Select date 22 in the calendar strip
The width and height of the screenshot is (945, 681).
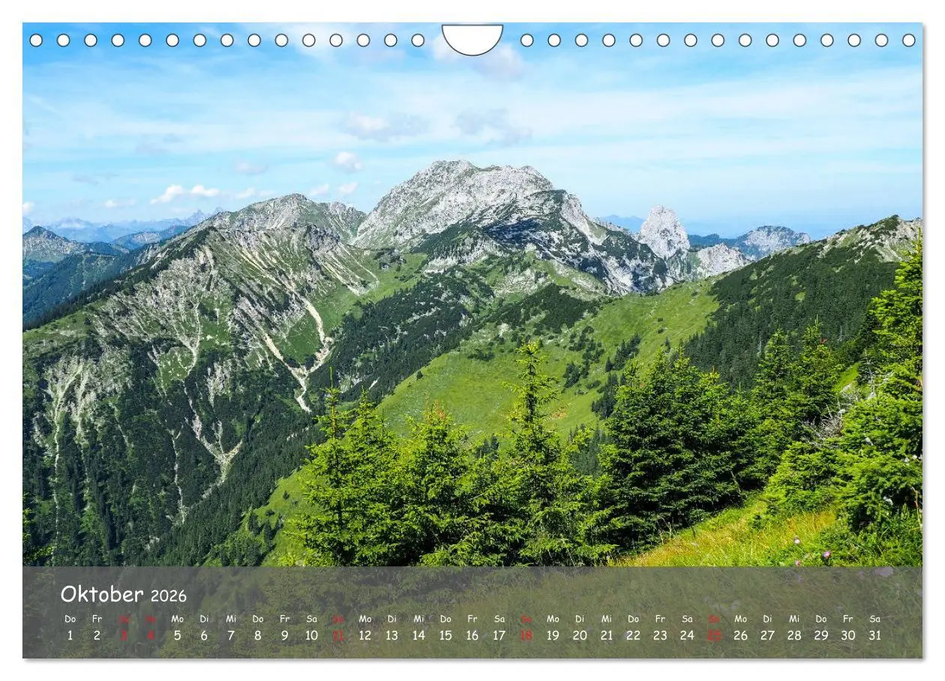click(633, 635)
